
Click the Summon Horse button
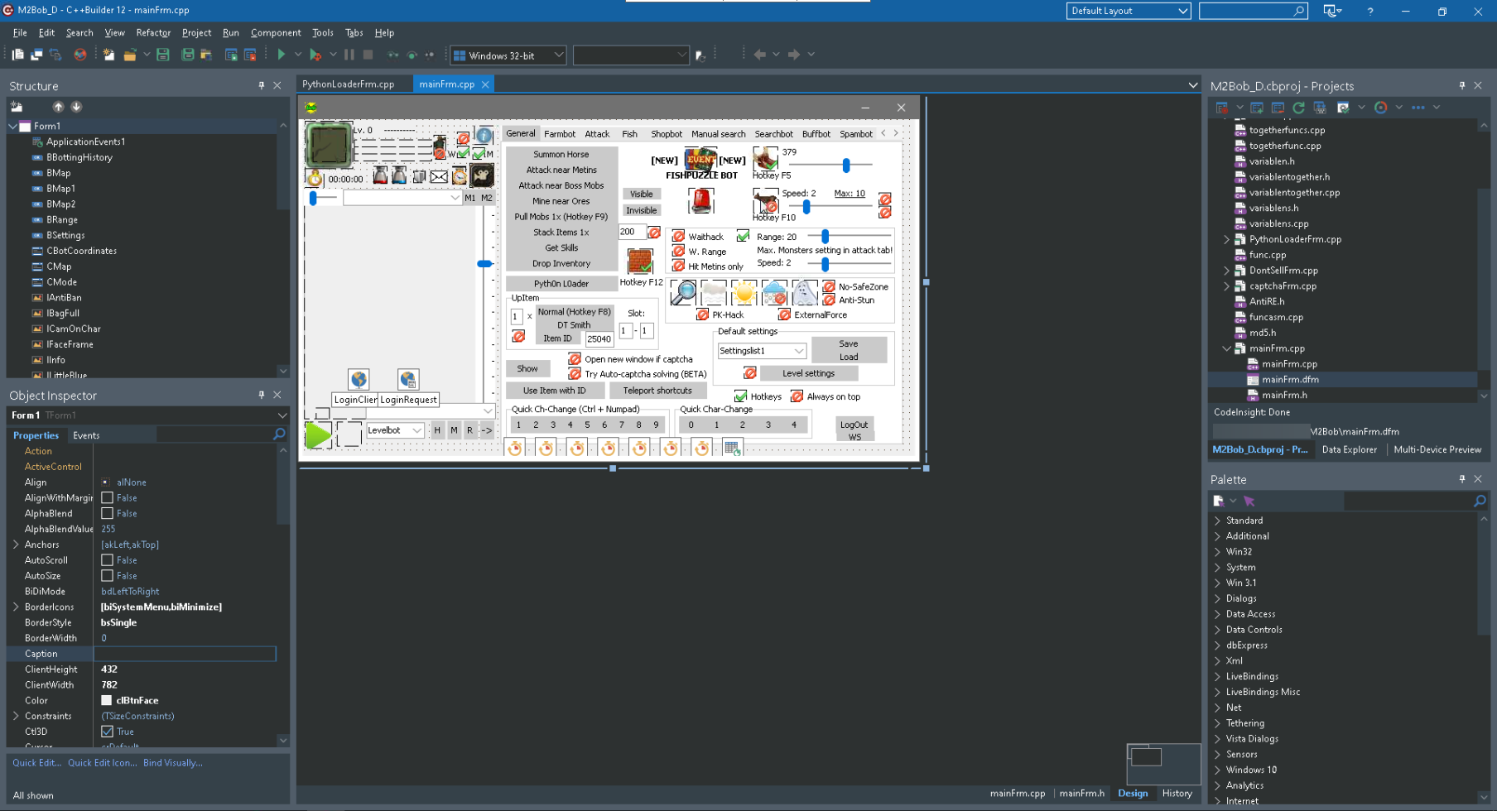click(x=561, y=155)
